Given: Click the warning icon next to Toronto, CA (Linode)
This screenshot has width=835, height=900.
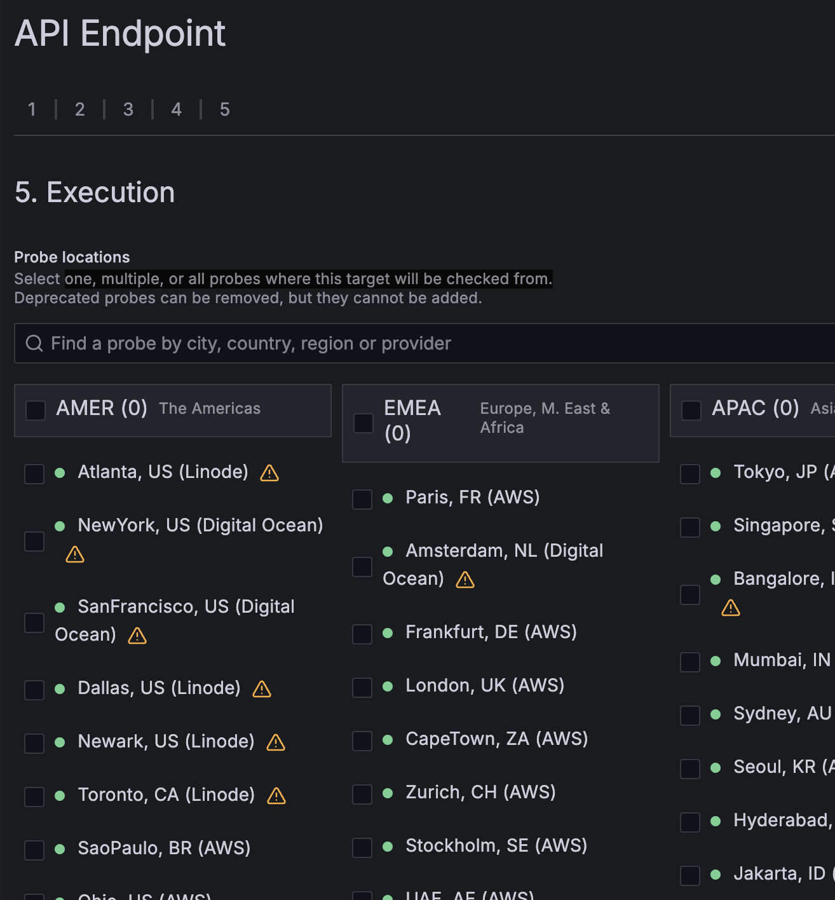Looking at the screenshot, I should [276, 795].
